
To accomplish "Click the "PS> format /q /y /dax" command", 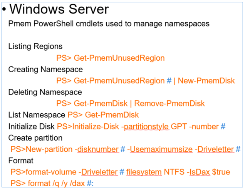I will click(x=47, y=183).
